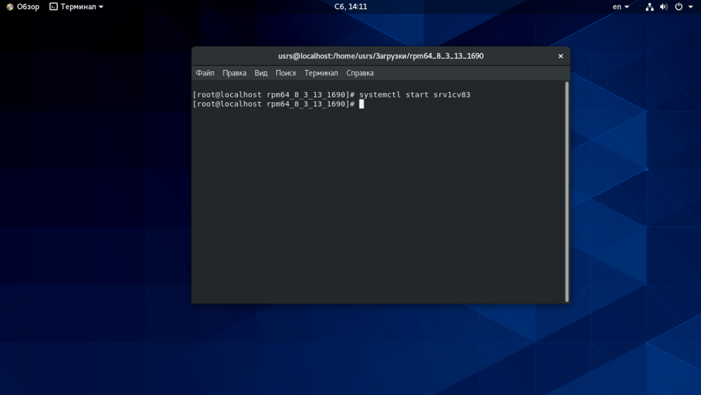Expand the Терминал application menu arrow
This screenshot has width=701, height=395.
[101, 7]
